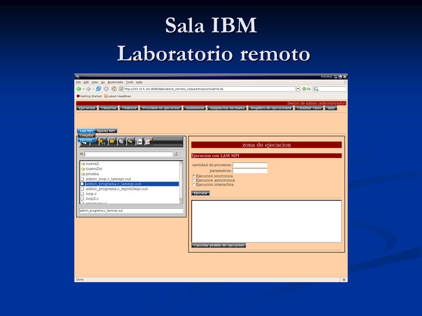Click the orange network transfer icon
The image size is (422, 316).
click(102, 141)
